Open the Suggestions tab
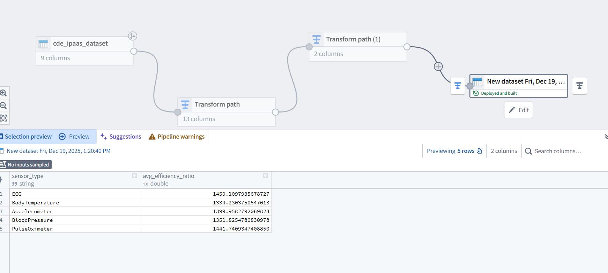Image resolution: width=608 pixels, height=273 pixels. [x=121, y=136]
